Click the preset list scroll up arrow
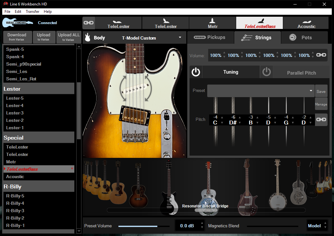This screenshot has width=334, height=236. point(79,47)
